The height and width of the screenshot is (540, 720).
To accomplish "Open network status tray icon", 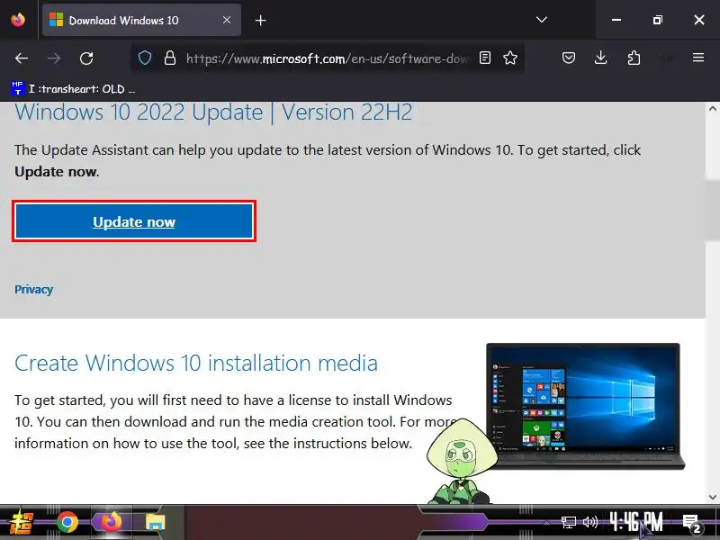I will tap(569, 522).
